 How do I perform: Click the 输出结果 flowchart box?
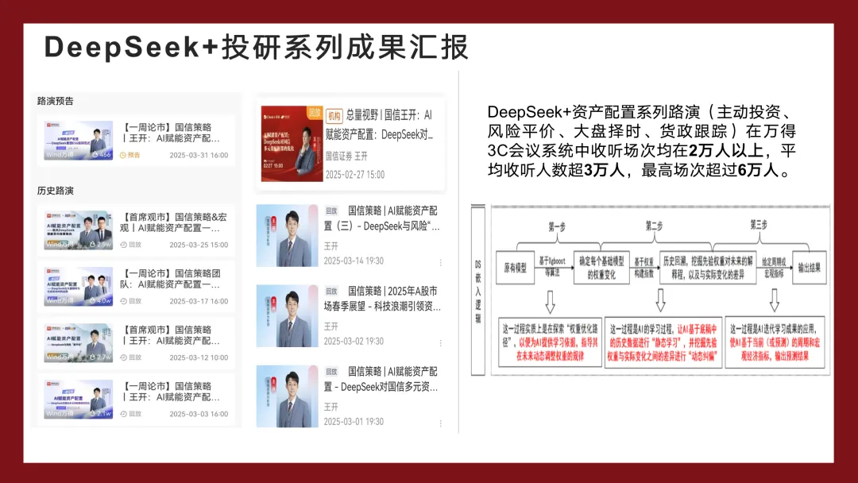click(x=810, y=268)
